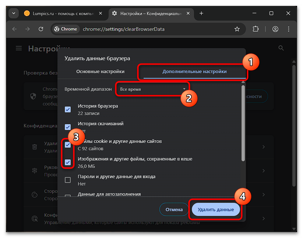The image size is (303, 238).
Task: Open Chrome's three-dot menu
Action: [290, 29]
